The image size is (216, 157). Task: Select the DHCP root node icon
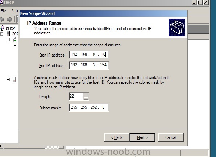click(2, 28)
